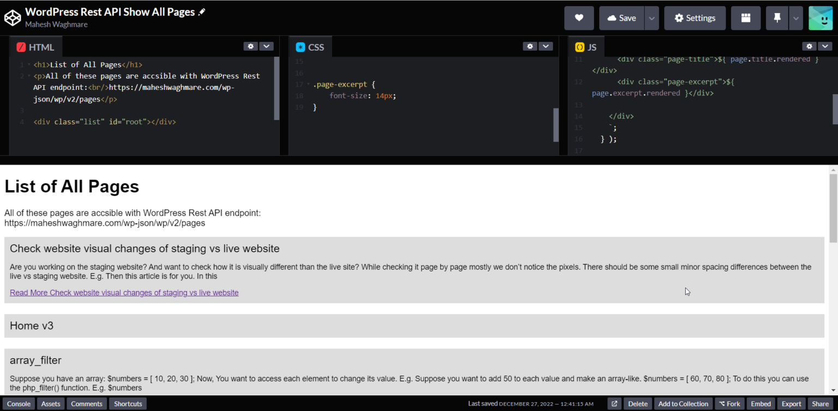Click the Settings button

(695, 18)
